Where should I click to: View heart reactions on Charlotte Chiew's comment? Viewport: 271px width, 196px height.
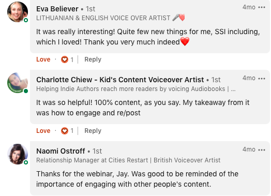67,131
